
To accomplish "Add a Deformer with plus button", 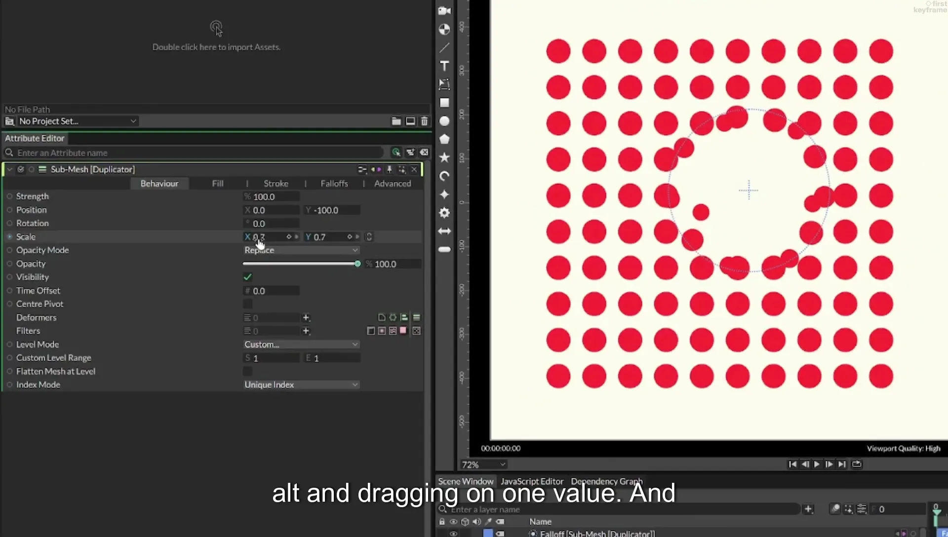I will (x=306, y=317).
